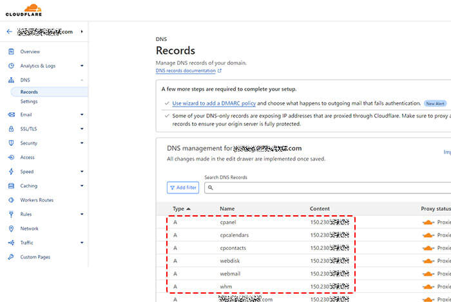Expand the Traffic dropdown arrow
The height and width of the screenshot is (302, 451).
coord(82,243)
